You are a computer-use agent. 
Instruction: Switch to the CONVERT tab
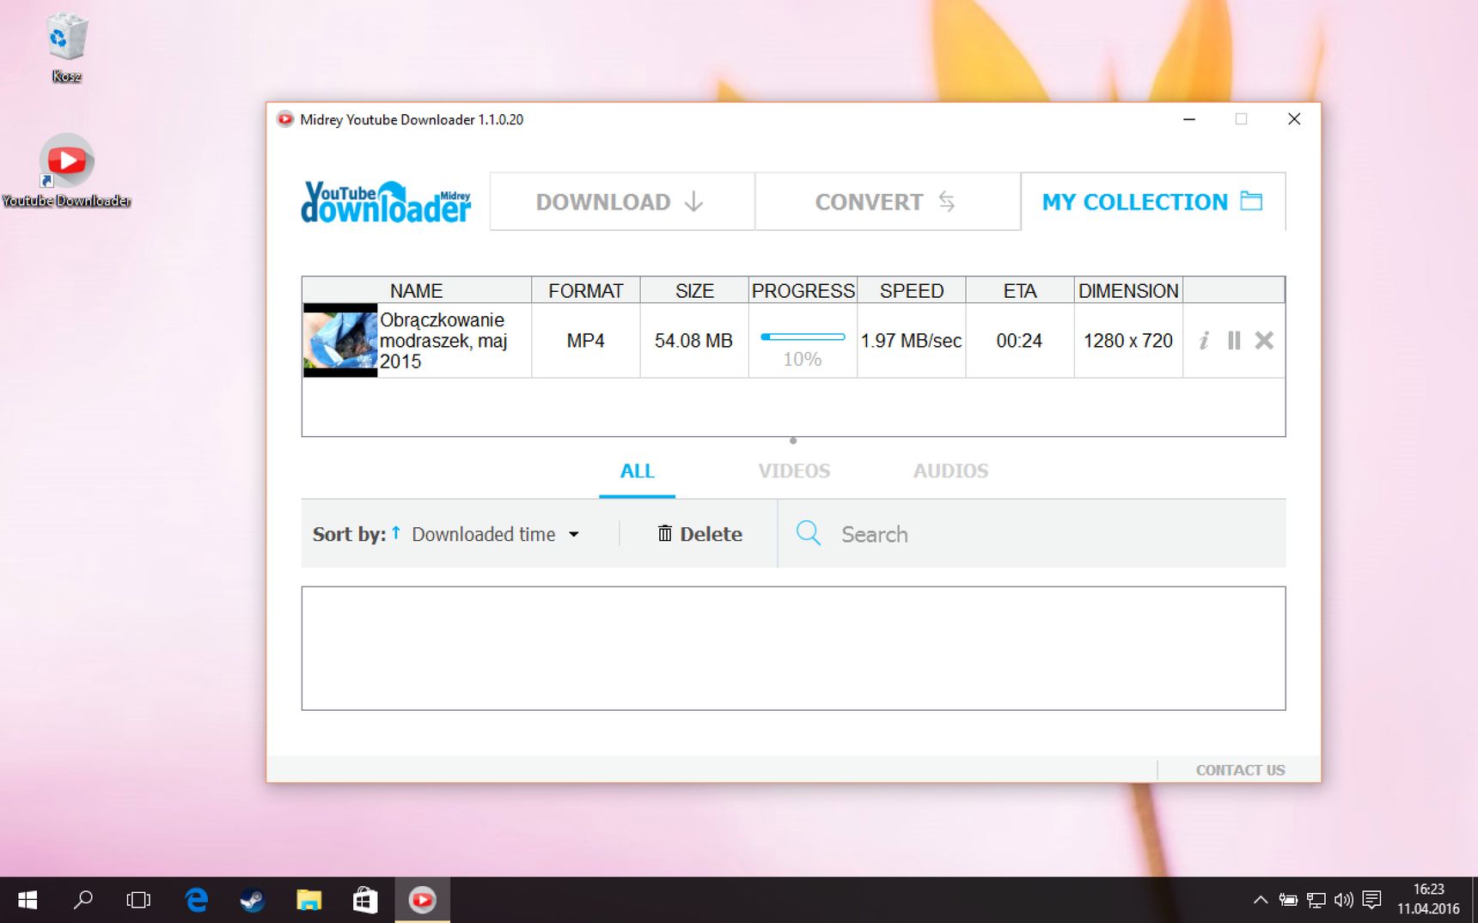click(888, 202)
